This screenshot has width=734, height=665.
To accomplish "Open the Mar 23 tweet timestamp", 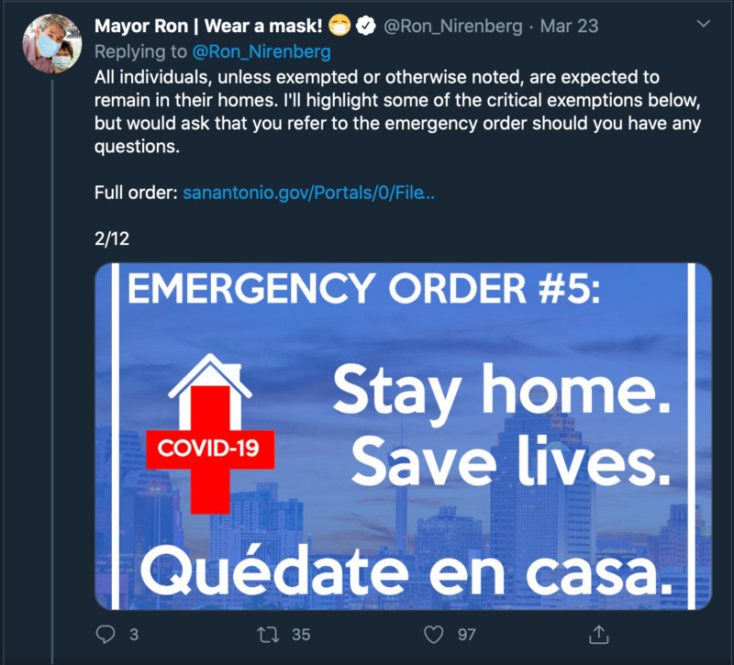I will pos(569,26).
